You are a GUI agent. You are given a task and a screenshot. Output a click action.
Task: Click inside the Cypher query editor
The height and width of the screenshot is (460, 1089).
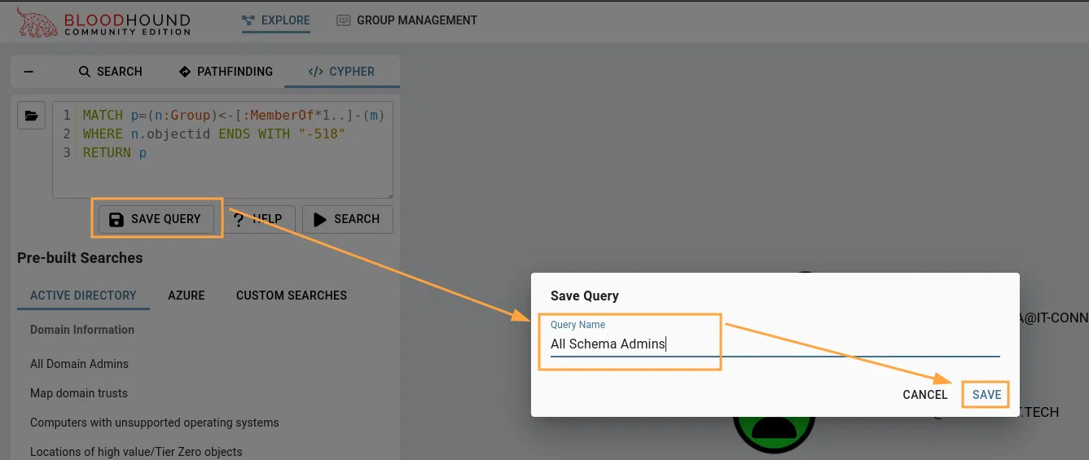[222, 150]
